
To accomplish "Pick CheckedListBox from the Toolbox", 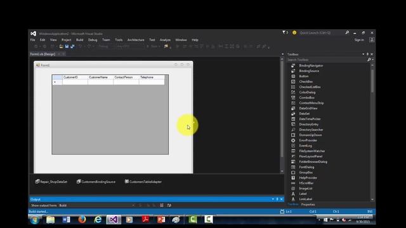I will (x=310, y=87).
